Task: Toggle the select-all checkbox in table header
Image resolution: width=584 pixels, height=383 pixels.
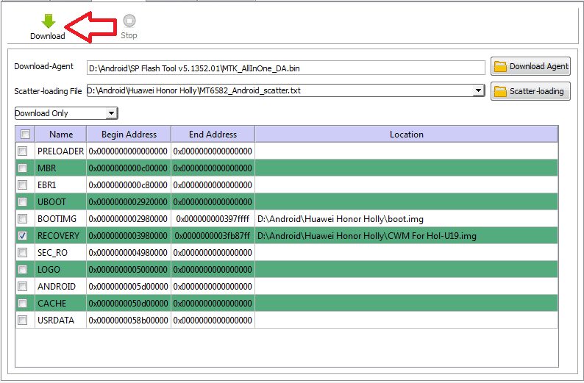Action: point(25,134)
